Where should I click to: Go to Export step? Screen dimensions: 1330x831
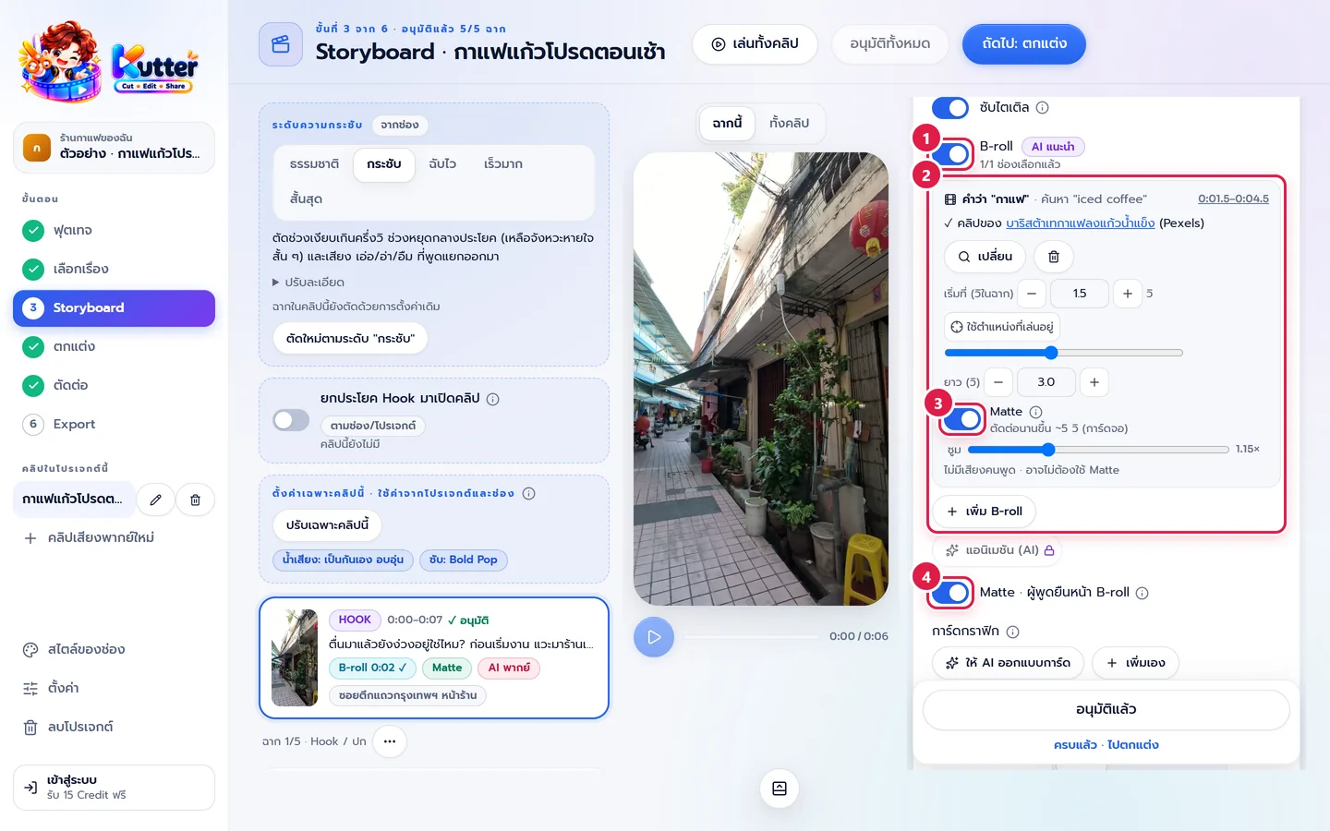[114, 424]
